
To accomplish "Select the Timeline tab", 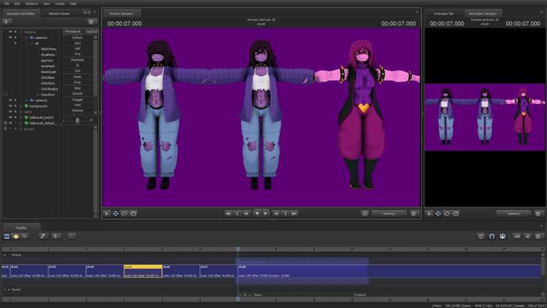I will click(x=21, y=228).
